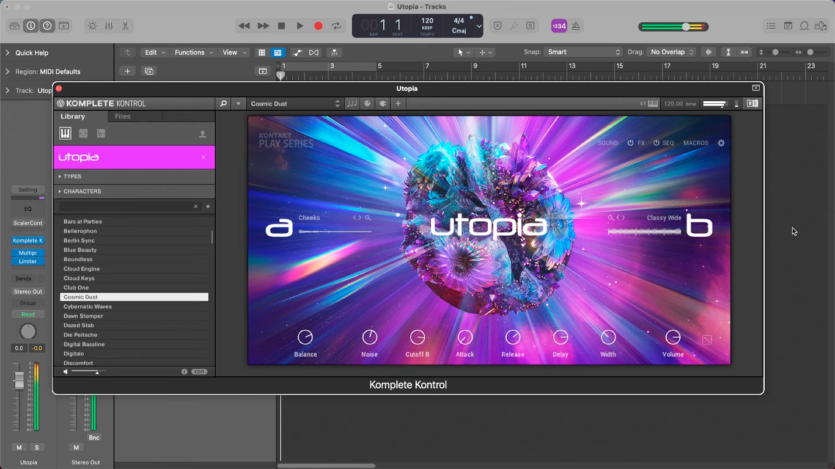Toggle the Solo S button in control bar
835x469 pixels.
[530, 26]
